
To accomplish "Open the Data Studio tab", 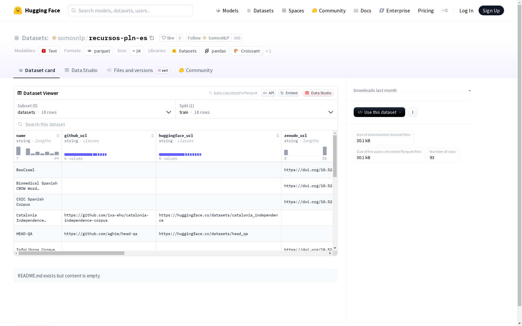I will click(81, 70).
